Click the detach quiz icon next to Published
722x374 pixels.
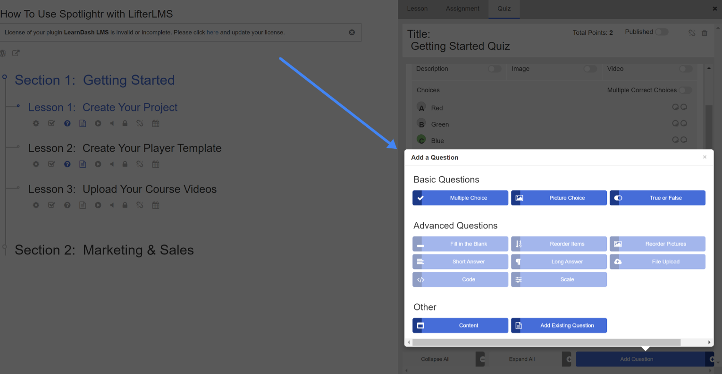692,33
